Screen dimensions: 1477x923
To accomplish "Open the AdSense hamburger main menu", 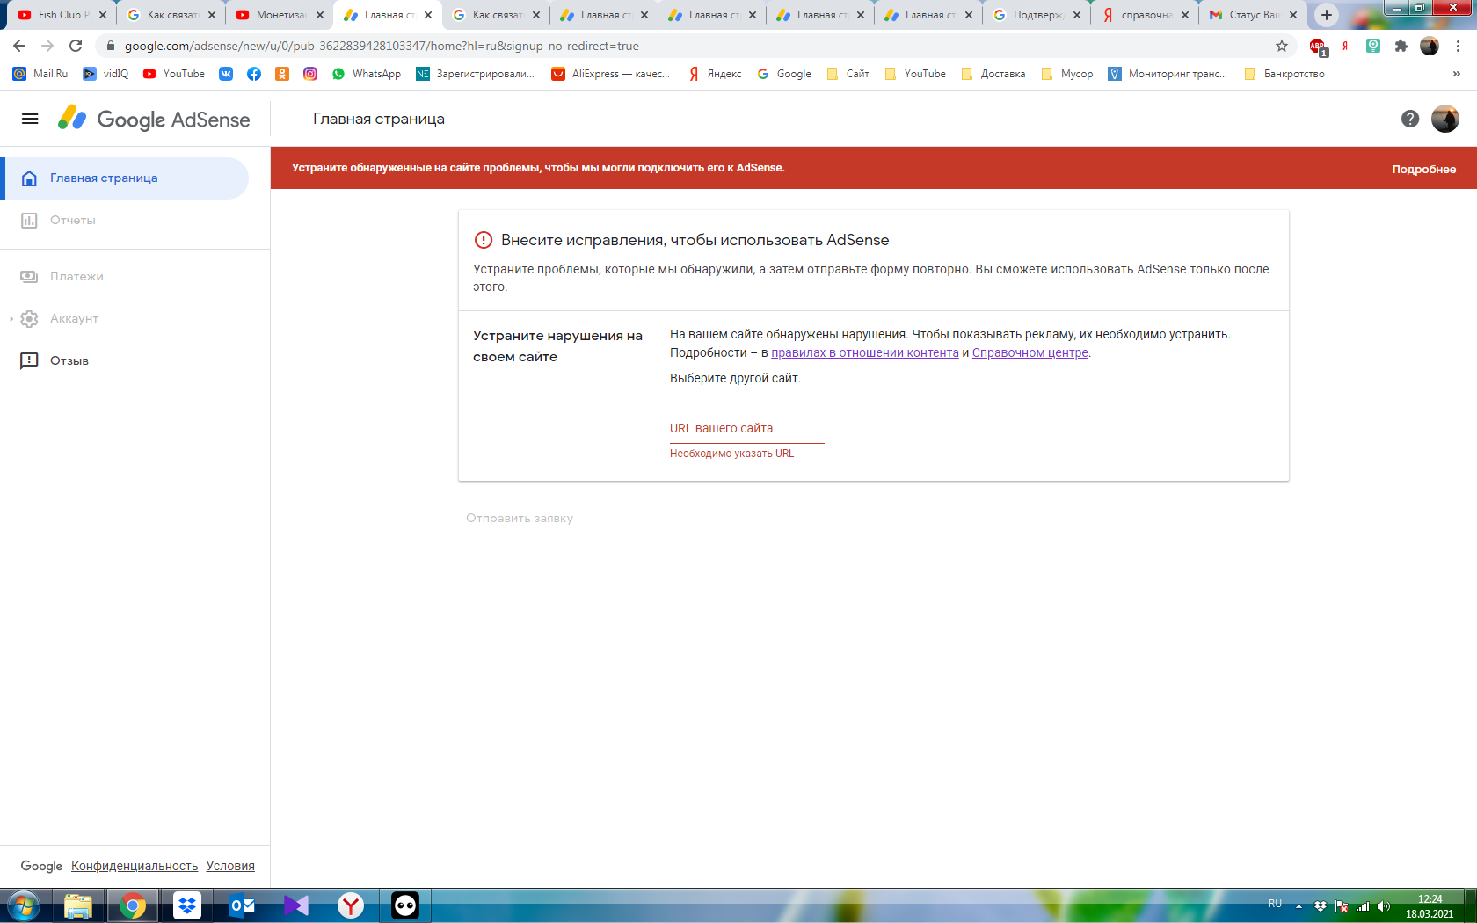I will [x=30, y=119].
